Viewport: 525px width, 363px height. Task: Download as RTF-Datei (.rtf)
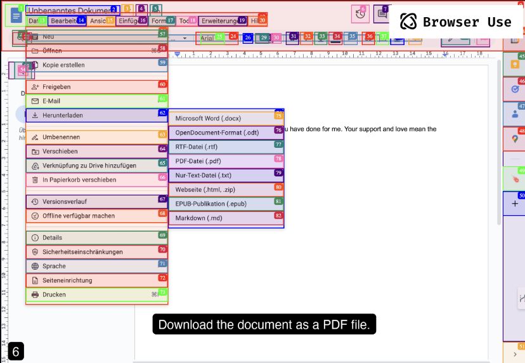(x=226, y=147)
